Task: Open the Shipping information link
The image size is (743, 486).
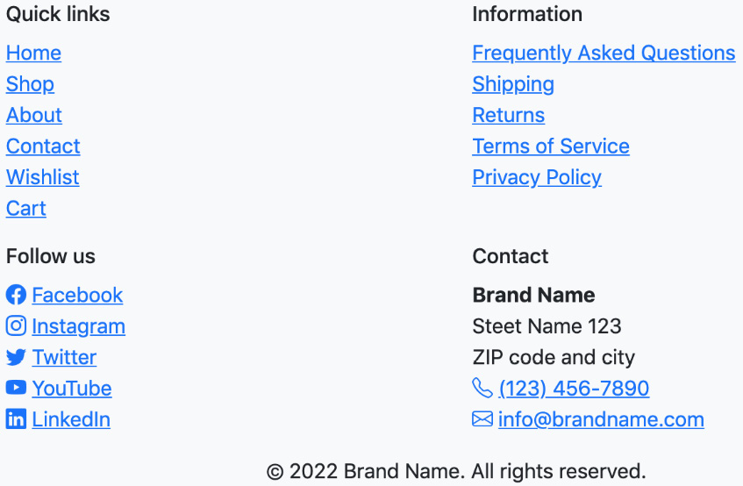Action: coord(513,84)
